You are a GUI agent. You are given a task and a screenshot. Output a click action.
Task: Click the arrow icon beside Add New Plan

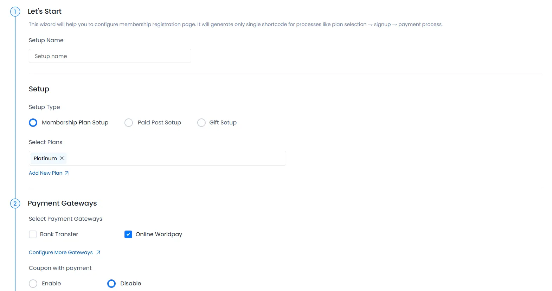coord(66,173)
